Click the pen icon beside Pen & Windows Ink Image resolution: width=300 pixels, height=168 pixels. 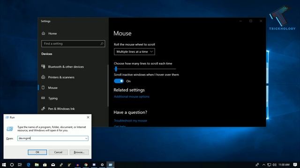tap(43, 109)
